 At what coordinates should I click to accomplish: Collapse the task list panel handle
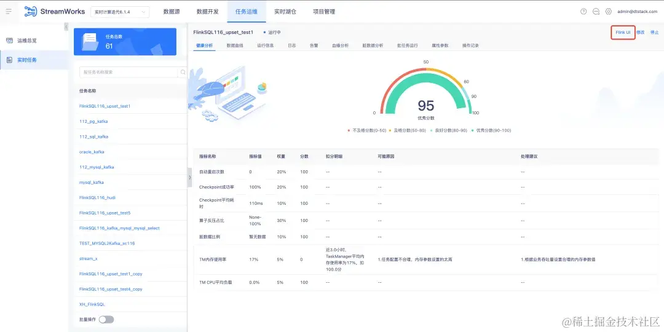(x=190, y=178)
